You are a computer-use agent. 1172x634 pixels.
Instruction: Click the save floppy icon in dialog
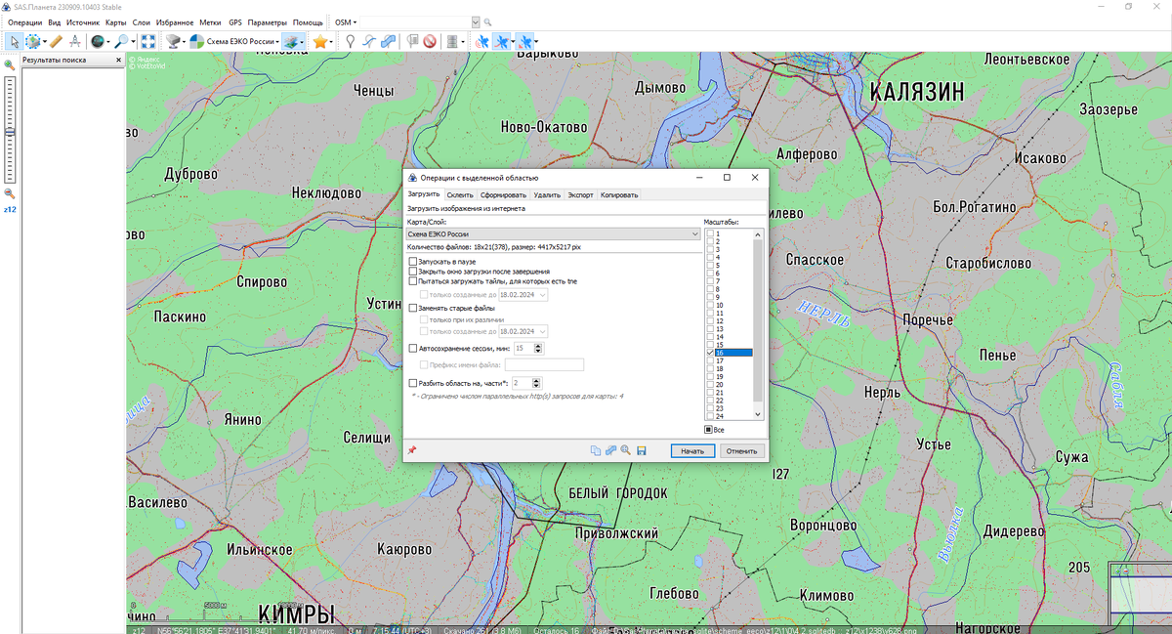point(642,450)
